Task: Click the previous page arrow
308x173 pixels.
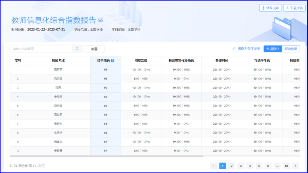Action: pos(214,166)
